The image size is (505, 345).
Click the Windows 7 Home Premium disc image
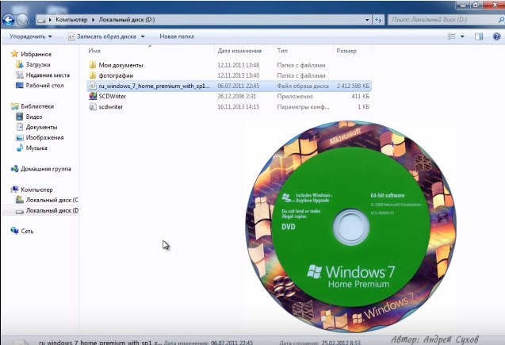(x=350, y=227)
